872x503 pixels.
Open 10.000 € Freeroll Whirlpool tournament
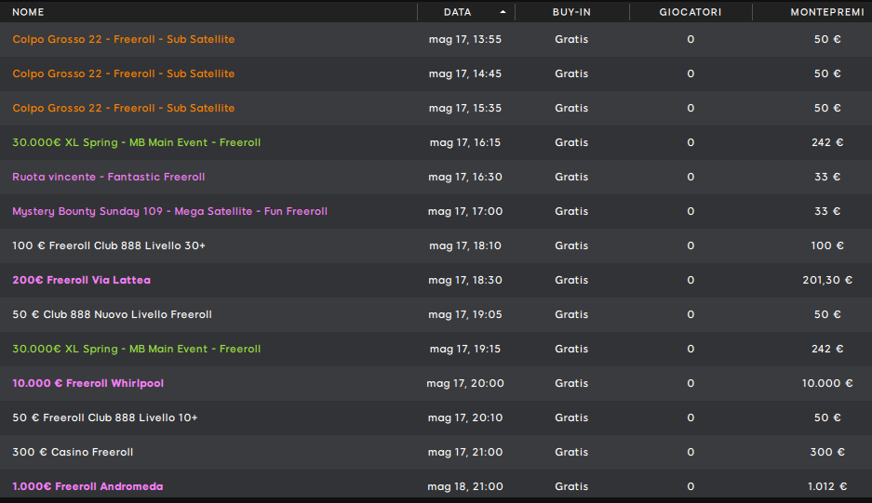[x=436, y=384]
